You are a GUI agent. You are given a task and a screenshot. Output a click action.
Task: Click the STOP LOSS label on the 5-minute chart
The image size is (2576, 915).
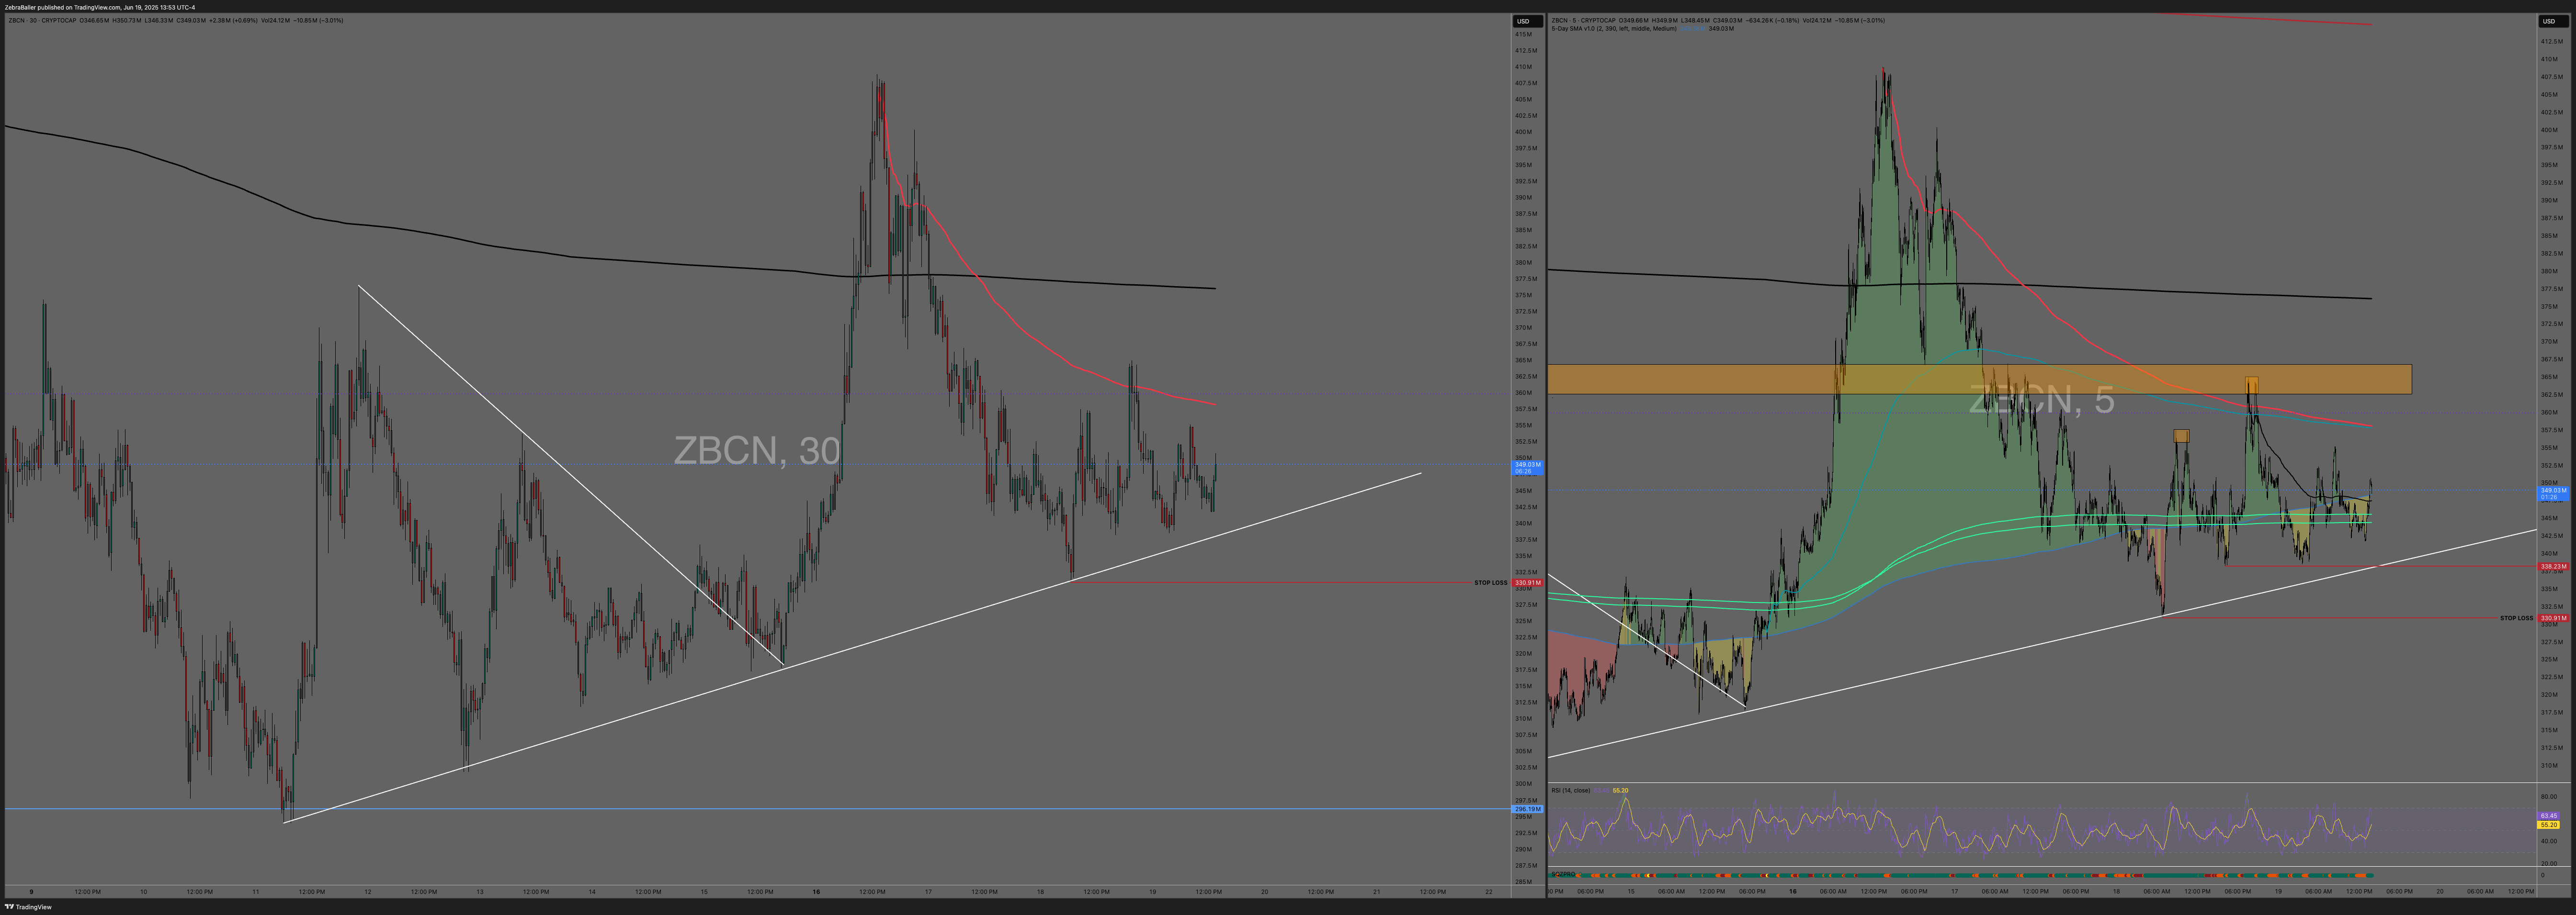pyautogui.click(x=2516, y=618)
